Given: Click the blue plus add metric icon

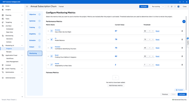Looking at the screenshot, I should (184, 21).
